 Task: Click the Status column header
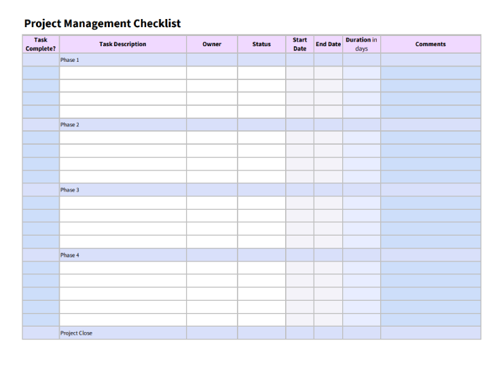click(261, 44)
